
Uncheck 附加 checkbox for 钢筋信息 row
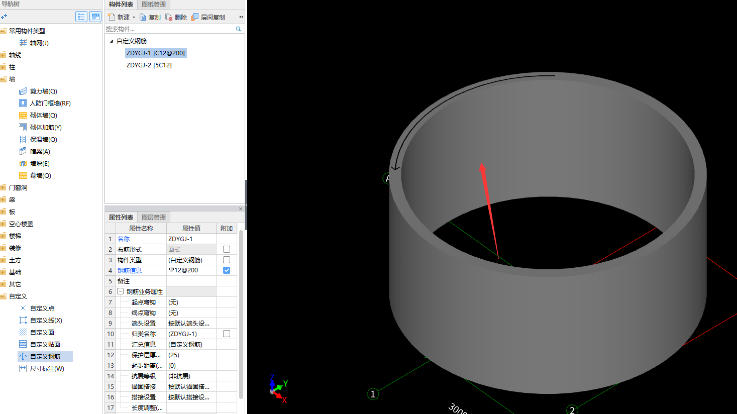click(x=227, y=270)
